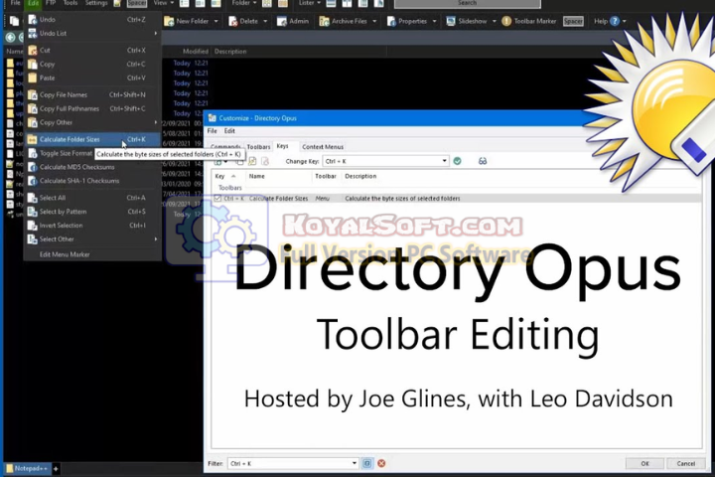Switch to the Context Menus tab
The height and width of the screenshot is (477, 715).
pyautogui.click(x=323, y=147)
